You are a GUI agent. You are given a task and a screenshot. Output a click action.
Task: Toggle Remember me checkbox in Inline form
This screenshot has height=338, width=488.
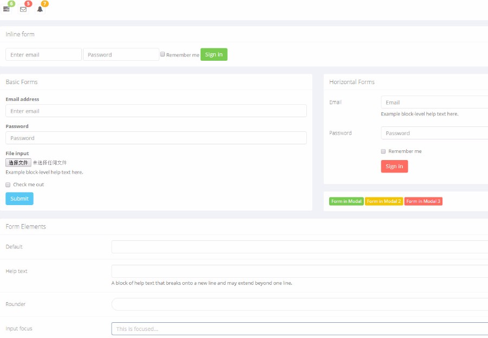pos(163,54)
